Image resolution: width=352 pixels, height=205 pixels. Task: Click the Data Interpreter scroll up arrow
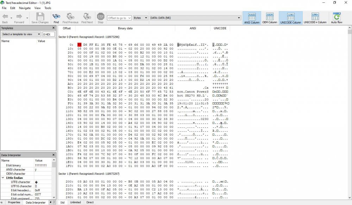[x=54, y=160]
